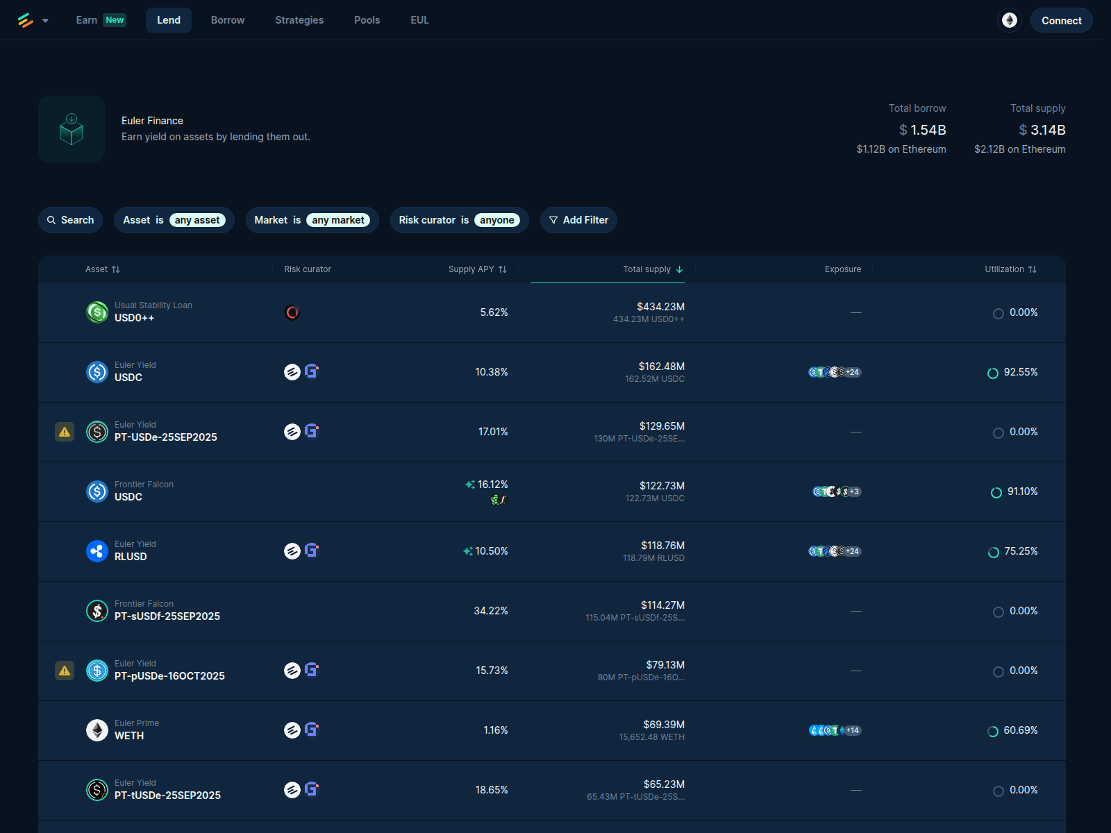Click the warning icon beside PT-pUSDe-16OCT2025
This screenshot has width=1111, height=833.
65,671
